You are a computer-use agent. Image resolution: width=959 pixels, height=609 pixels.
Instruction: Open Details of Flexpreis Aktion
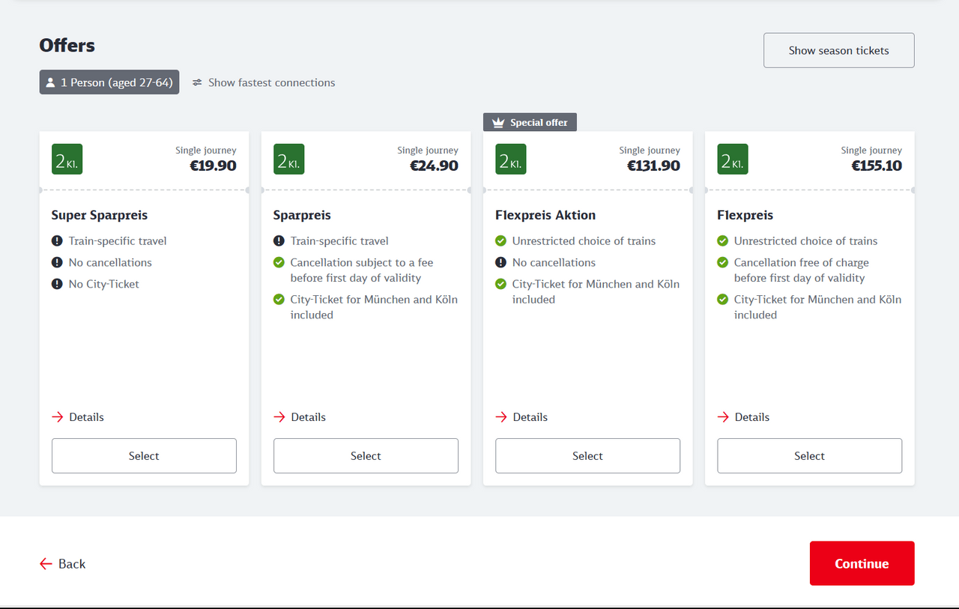coord(521,417)
